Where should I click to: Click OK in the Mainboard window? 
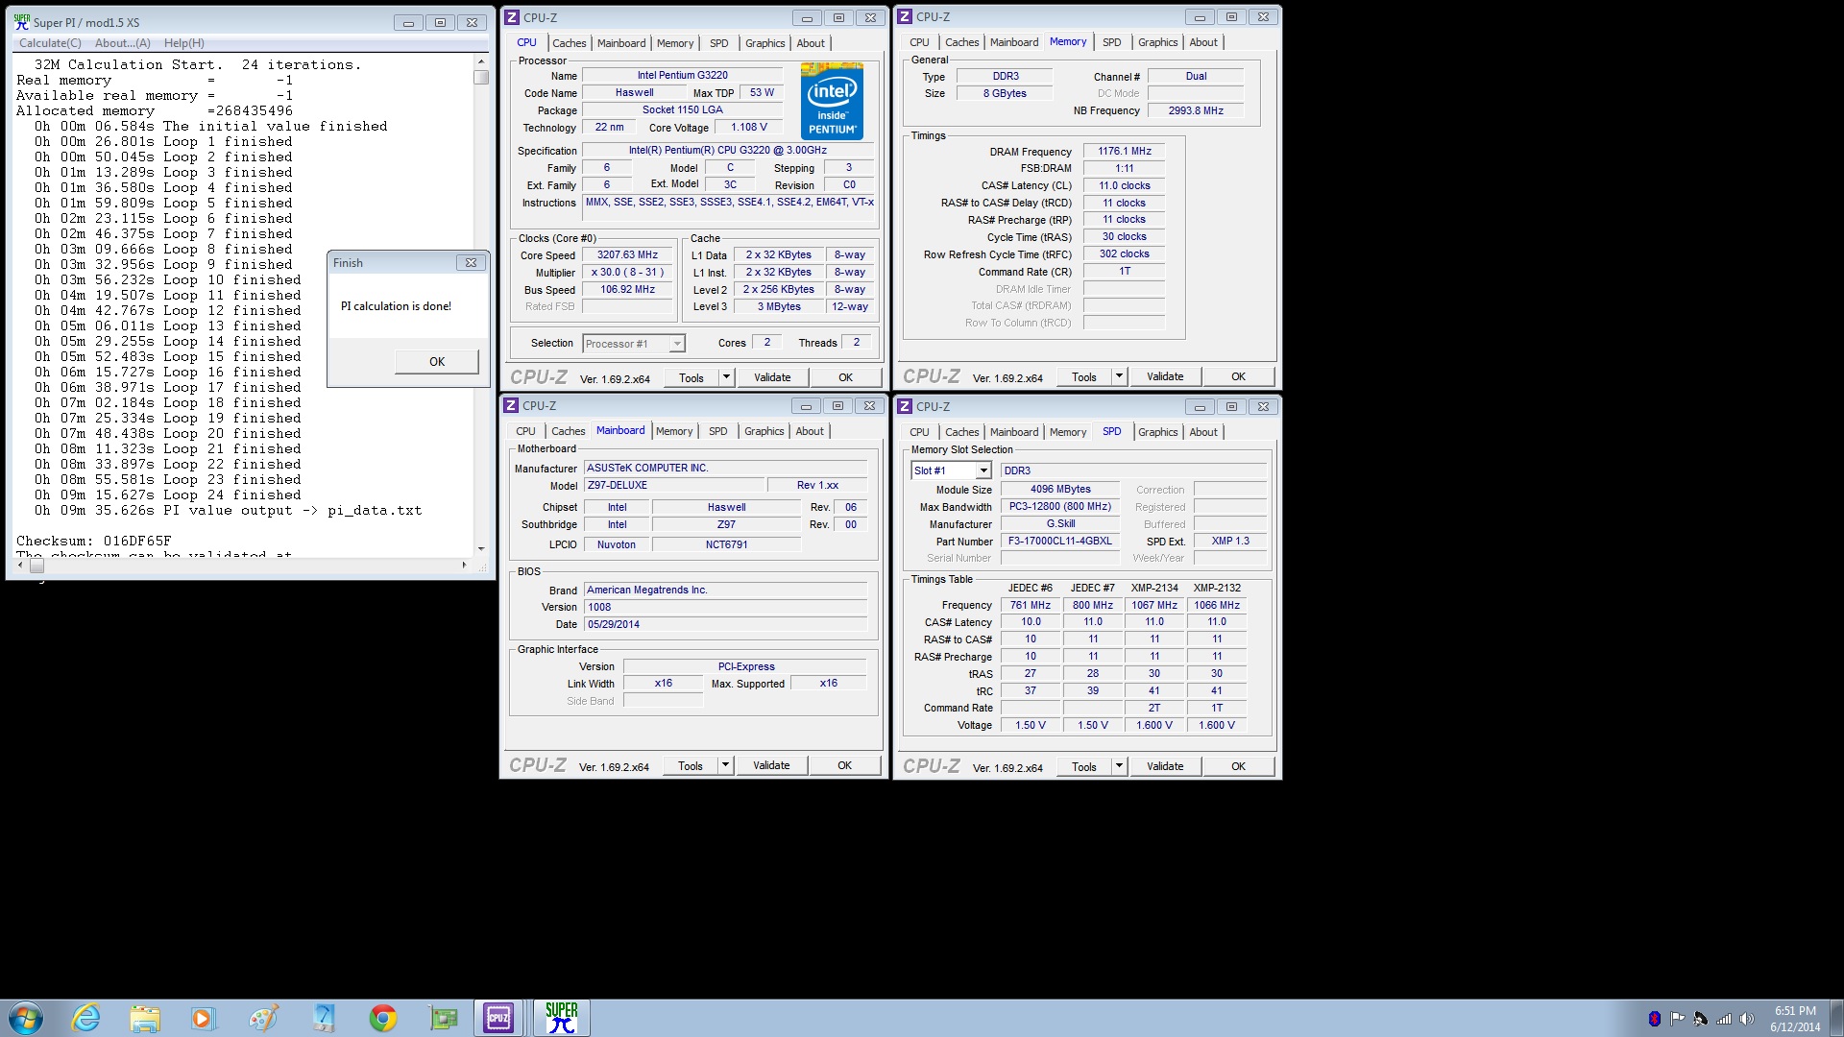tap(844, 765)
